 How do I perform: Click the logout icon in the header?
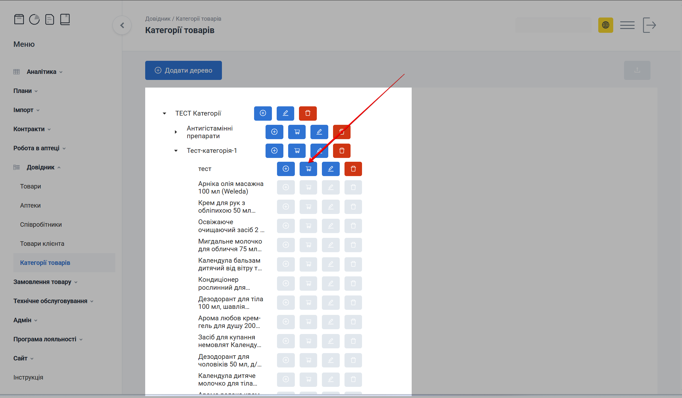[x=649, y=25]
